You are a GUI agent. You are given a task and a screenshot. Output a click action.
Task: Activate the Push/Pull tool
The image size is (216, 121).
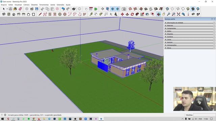point(127,14)
